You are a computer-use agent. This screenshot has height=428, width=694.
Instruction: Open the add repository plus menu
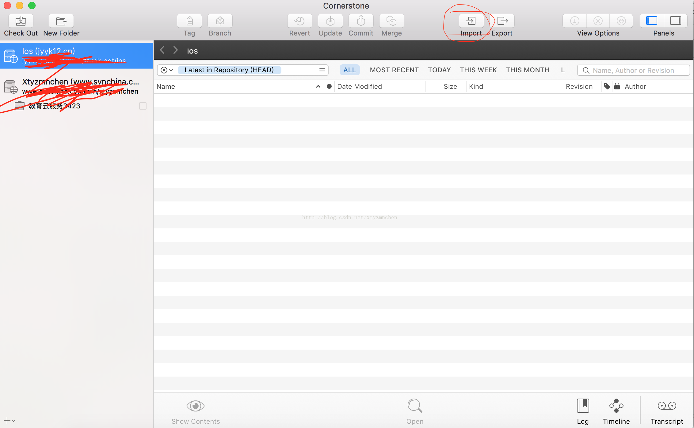9,421
